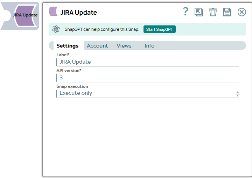Click into the Label input field
Screen dimensions: 252x178
(148, 62)
